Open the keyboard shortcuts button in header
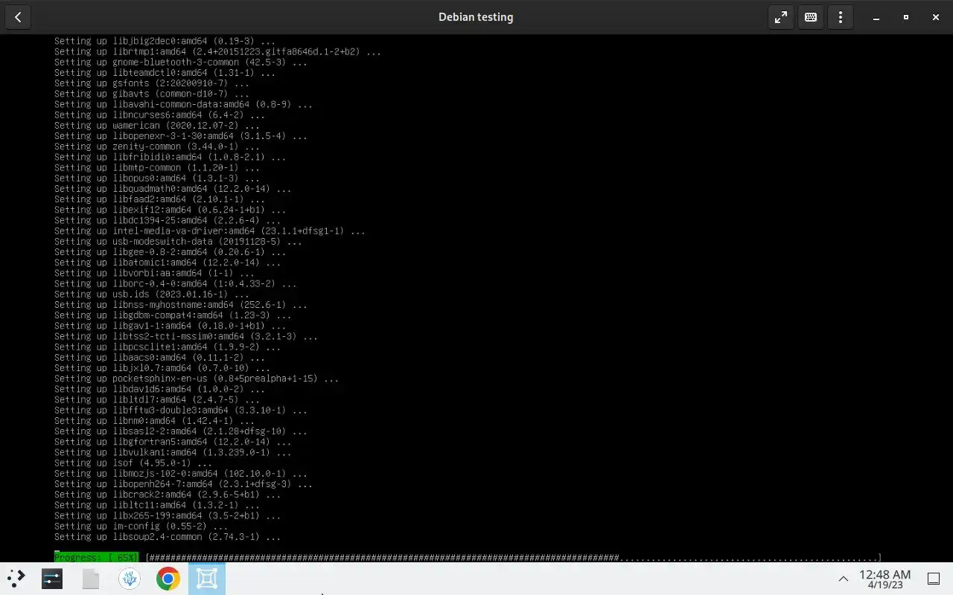The image size is (953, 595). [x=811, y=17]
